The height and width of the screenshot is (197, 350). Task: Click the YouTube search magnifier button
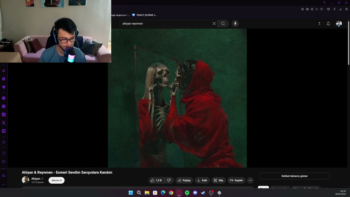tap(223, 24)
